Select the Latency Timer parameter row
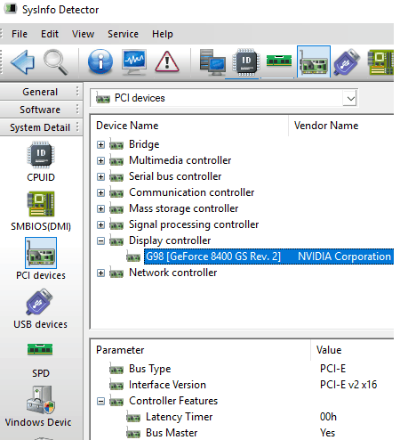Viewport: 400px width, 440px height. coord(242,417)
